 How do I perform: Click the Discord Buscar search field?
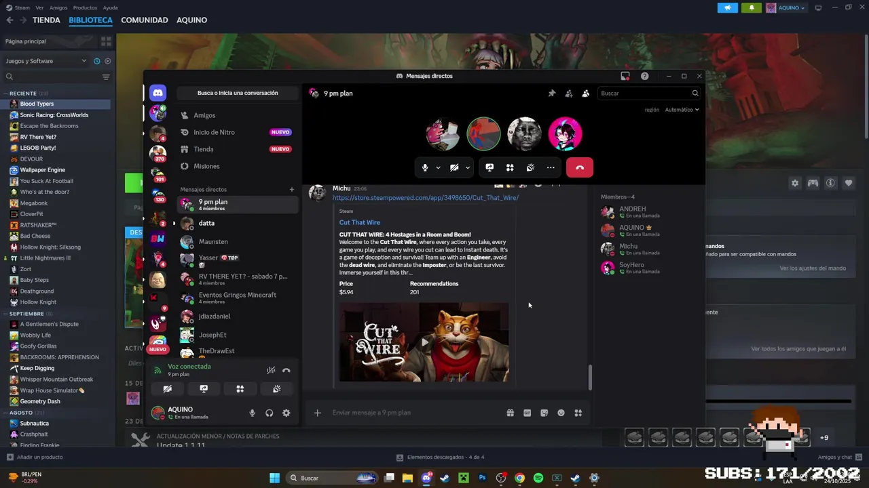click(649, 94)
